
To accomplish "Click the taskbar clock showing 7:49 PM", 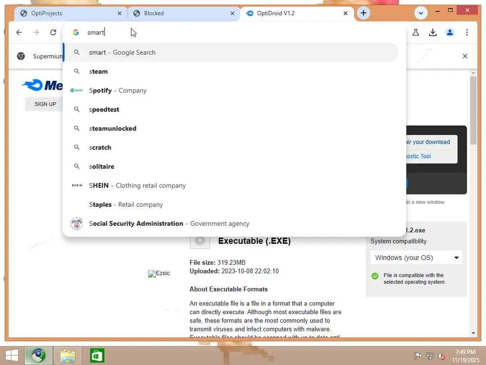I will (x=466, y=356).
